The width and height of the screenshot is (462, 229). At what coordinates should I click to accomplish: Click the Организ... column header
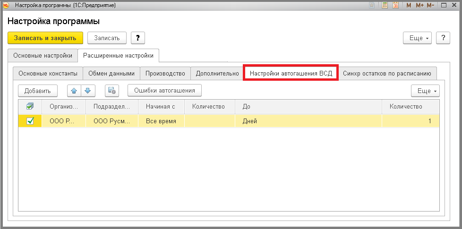click(x=64, y=107)
